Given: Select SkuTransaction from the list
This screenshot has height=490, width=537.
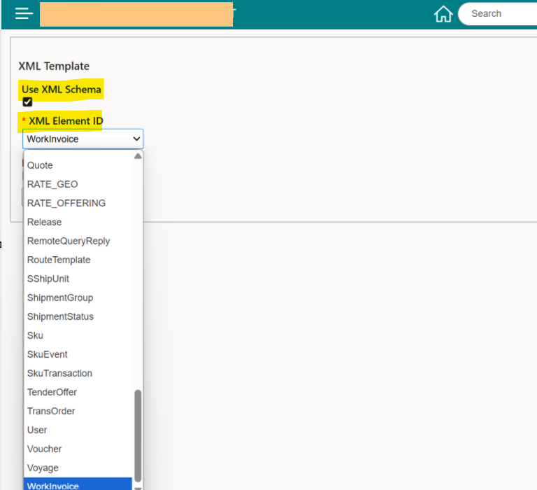Looking at the screenshot, I should click(78, 373).
